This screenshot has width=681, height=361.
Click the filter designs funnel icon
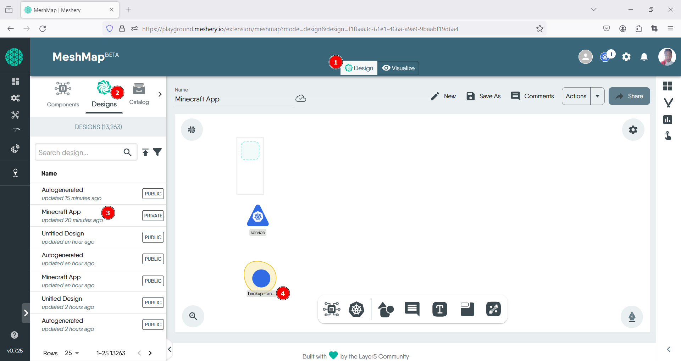(157, 152)
